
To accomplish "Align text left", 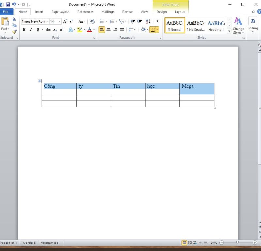I will click(x=102, y=30).
